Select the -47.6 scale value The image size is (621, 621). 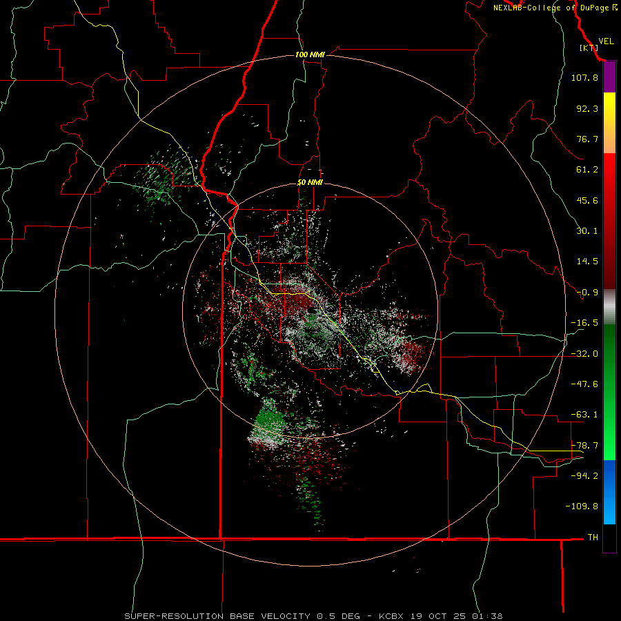point(584,384)
